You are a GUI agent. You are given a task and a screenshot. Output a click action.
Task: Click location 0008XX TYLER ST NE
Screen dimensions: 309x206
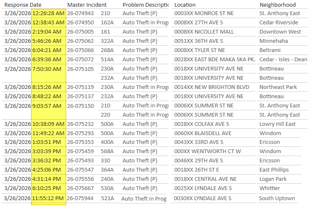point(200,50)
